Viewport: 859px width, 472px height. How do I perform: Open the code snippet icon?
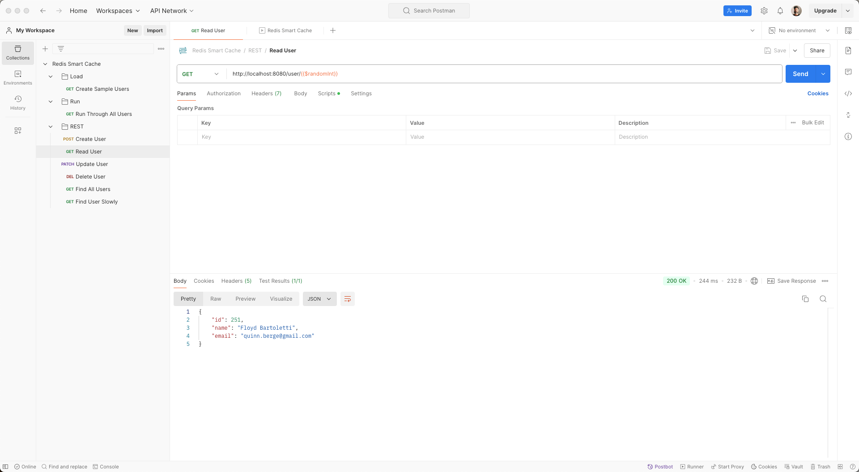tap(848, 94)
